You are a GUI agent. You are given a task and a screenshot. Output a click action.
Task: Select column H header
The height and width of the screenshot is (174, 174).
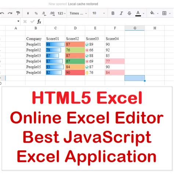(x=155, y=28)
